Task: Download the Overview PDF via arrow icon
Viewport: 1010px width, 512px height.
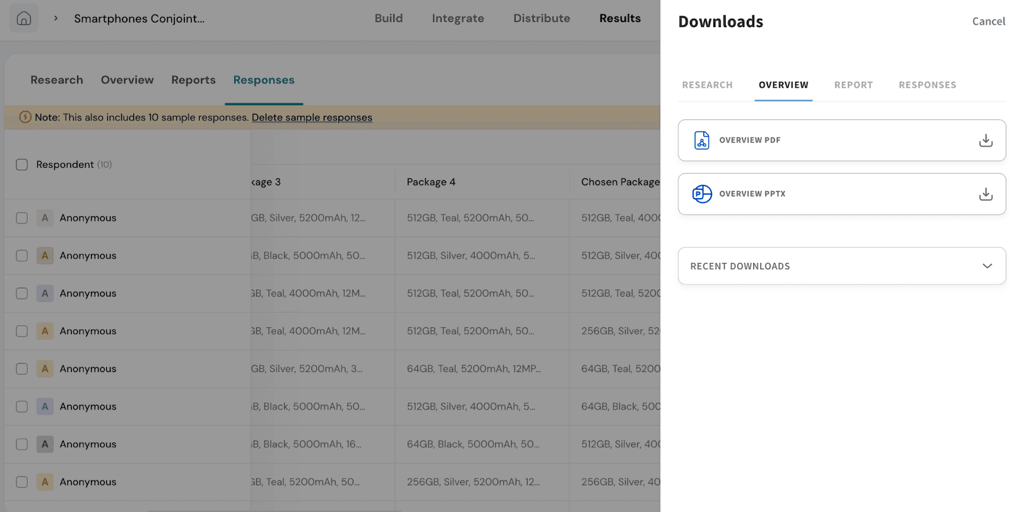Action: [985, 140]
